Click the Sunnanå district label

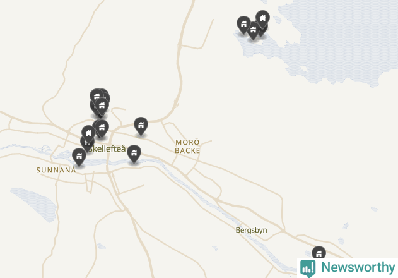(x=56, y=170)
